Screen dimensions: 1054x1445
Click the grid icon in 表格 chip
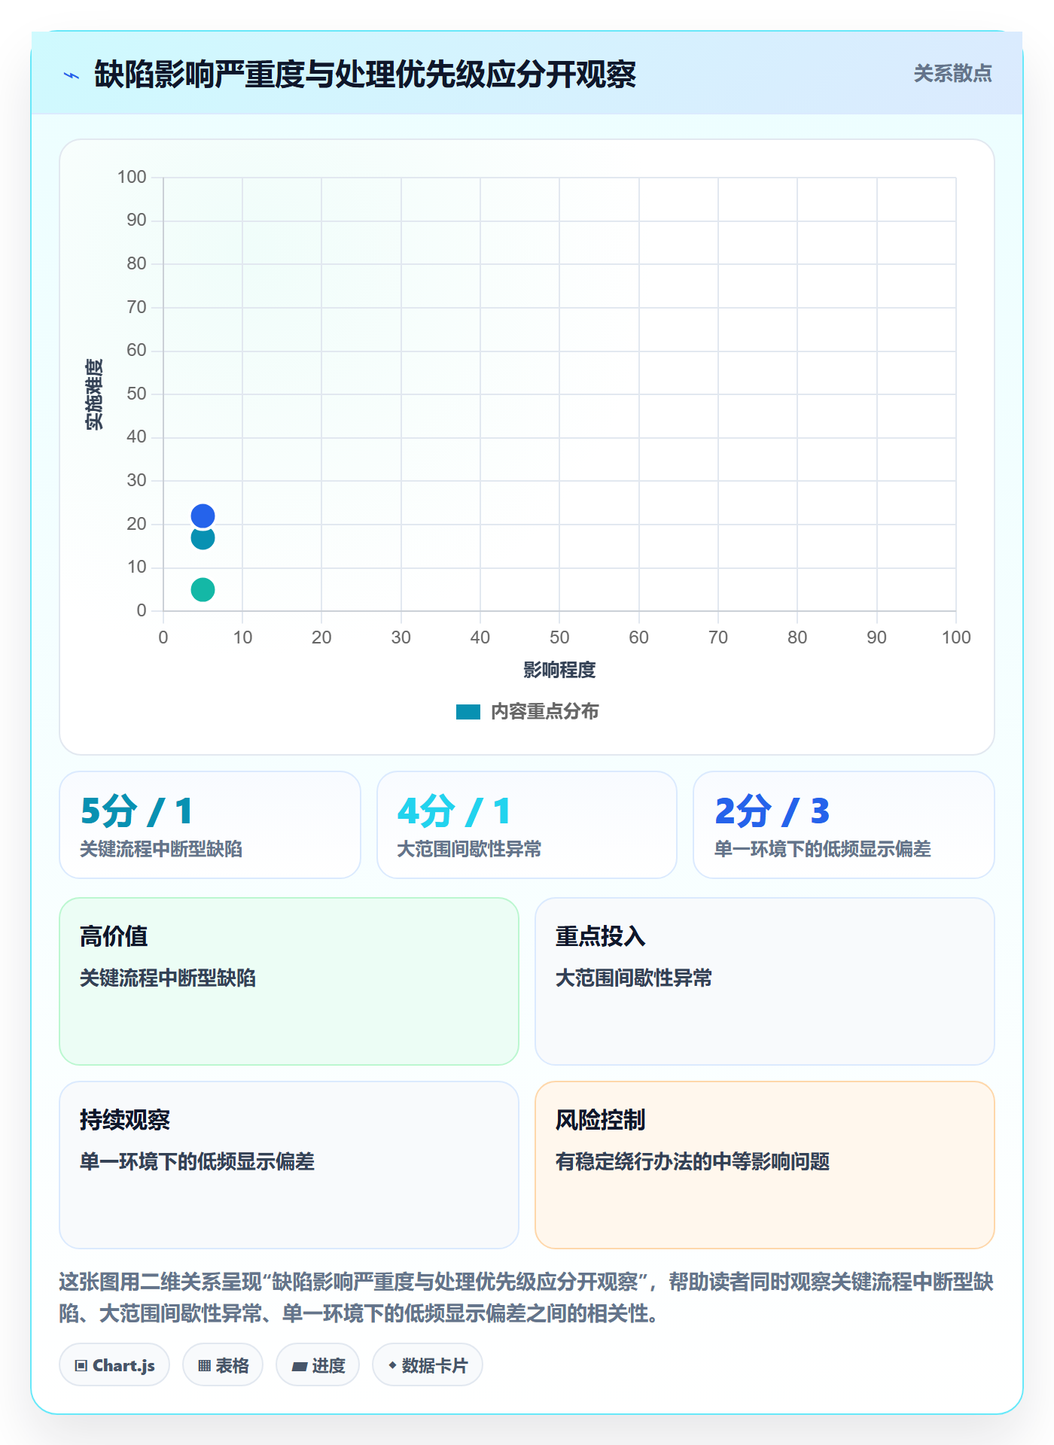point(204,1366)
